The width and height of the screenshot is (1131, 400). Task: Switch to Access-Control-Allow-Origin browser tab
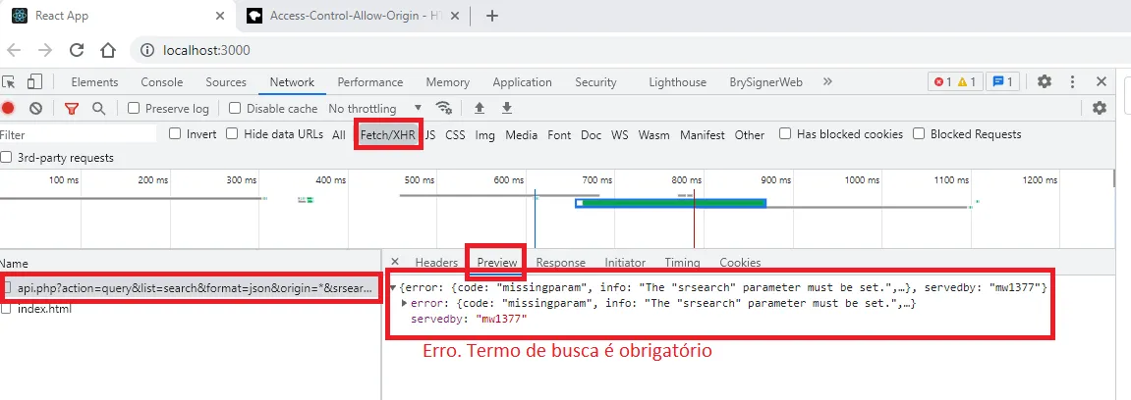point(354,16)
